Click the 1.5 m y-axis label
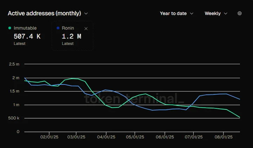Image resolution: width=253 pixels, height=148 pixels. coord(14,91)
